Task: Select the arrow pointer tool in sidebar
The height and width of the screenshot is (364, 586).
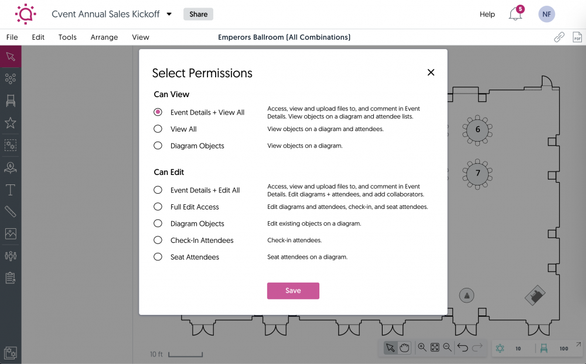Action: tap(11, 57)
